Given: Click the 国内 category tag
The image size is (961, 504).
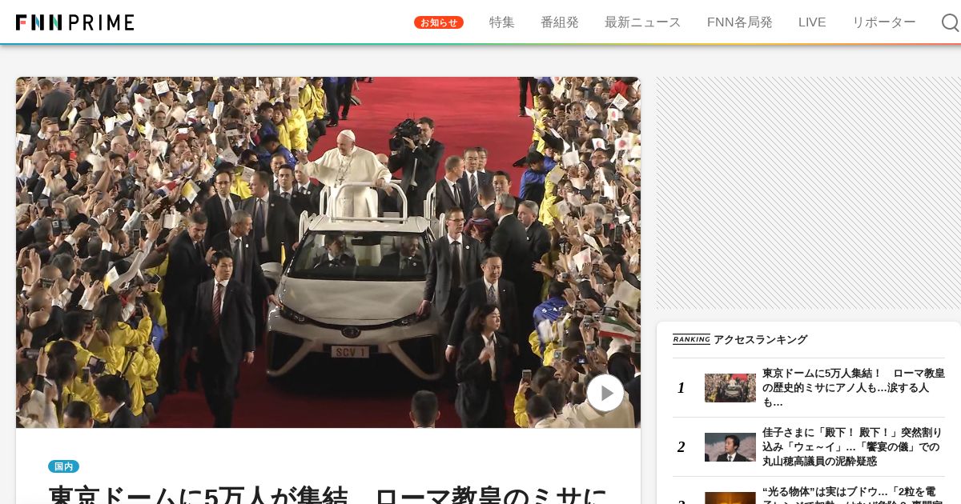Looking at the screenshot, I should 63,466.
